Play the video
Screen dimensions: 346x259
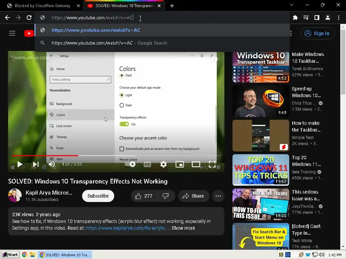[20, 164]
